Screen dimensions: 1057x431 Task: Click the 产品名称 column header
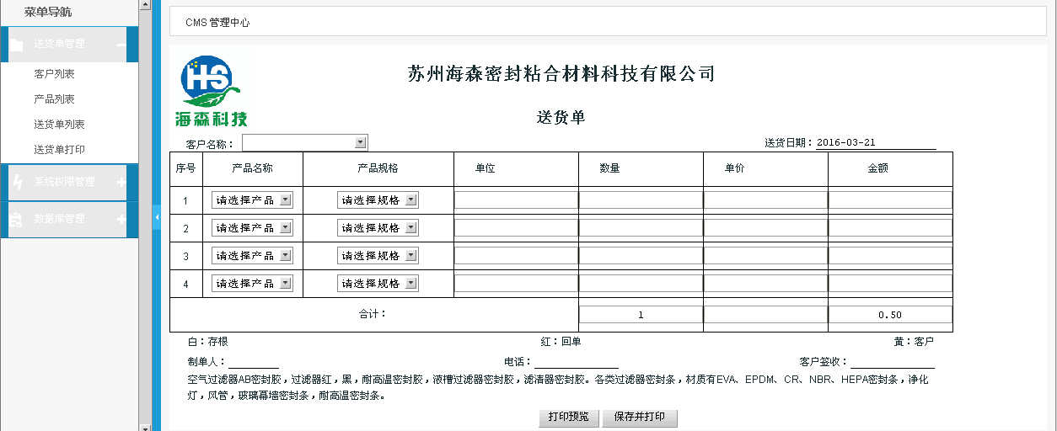tap(252, 168)
